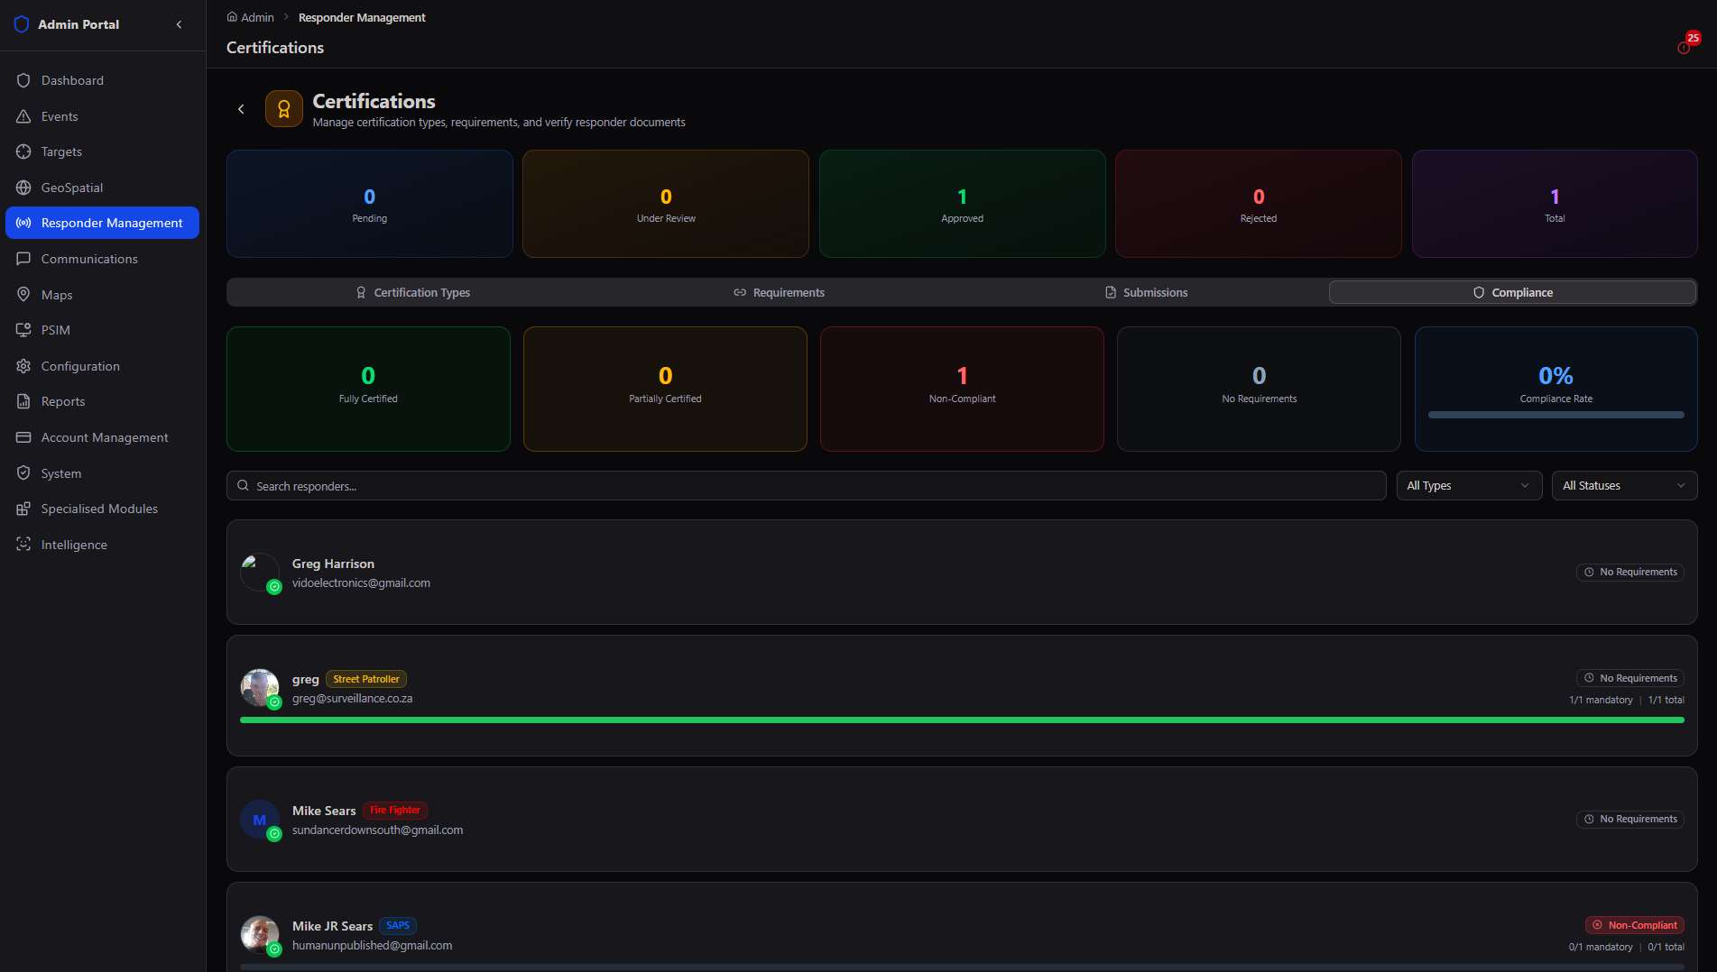Click the greg@surveillance.co.za email
The height and width of the screenshot is (972, 1717).
[353, 699]
